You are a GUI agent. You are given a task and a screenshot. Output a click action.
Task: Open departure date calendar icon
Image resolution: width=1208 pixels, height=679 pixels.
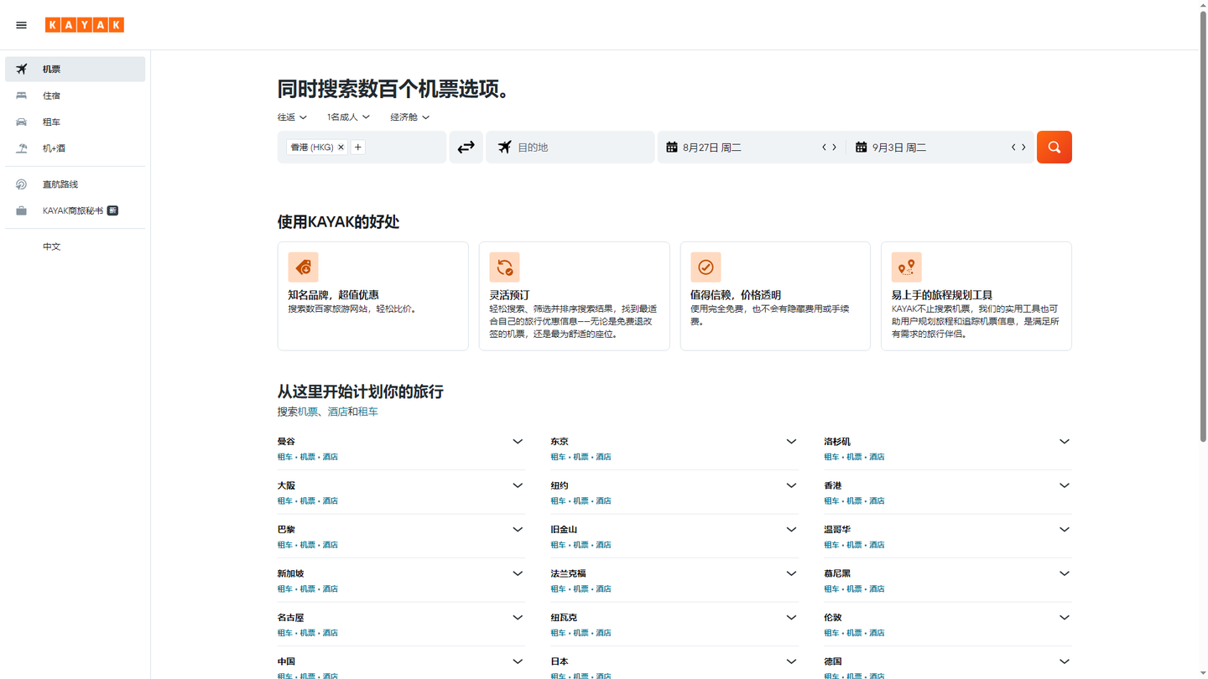click(672, 148)
